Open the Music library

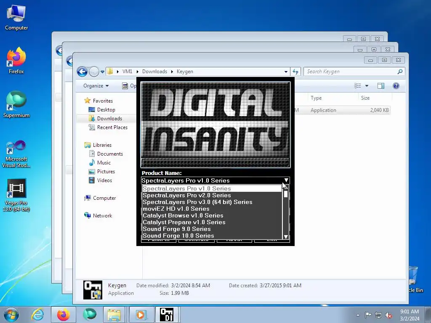(x=104, y=163)
